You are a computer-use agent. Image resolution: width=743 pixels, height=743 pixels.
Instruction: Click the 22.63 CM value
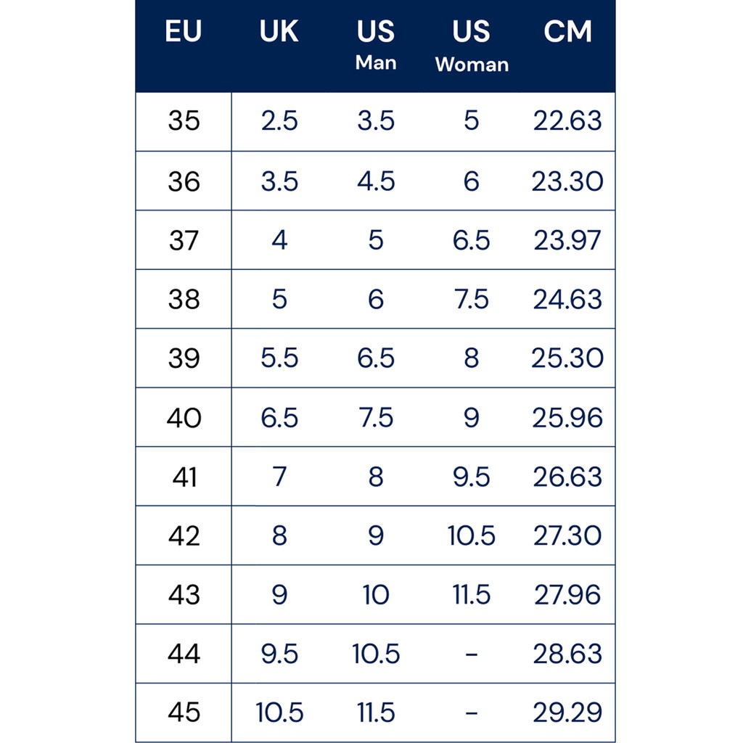tap(567, 120)
